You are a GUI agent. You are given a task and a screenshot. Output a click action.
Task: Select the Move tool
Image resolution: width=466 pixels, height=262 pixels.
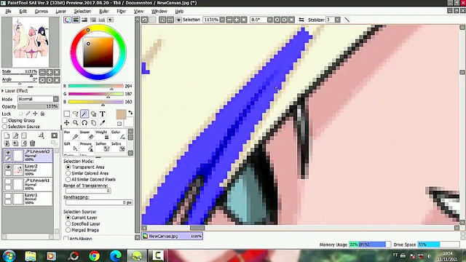coord(67,123)
